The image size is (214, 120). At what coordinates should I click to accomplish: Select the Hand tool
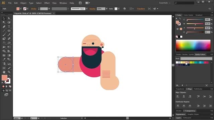pyautogui.click(x=4, y=72)
